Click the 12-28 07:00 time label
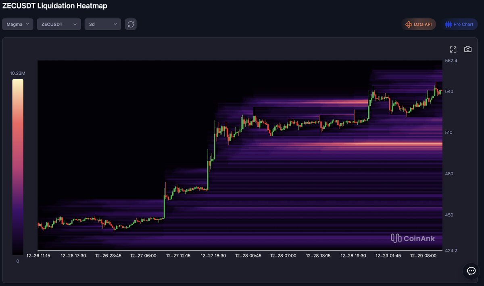This screenshot has height=286, width=484. click(283, 256)
